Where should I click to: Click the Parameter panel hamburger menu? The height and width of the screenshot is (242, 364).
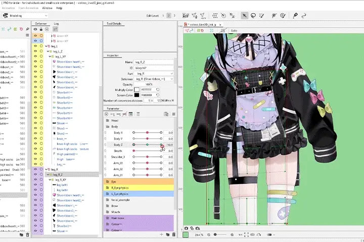[173, 114]
